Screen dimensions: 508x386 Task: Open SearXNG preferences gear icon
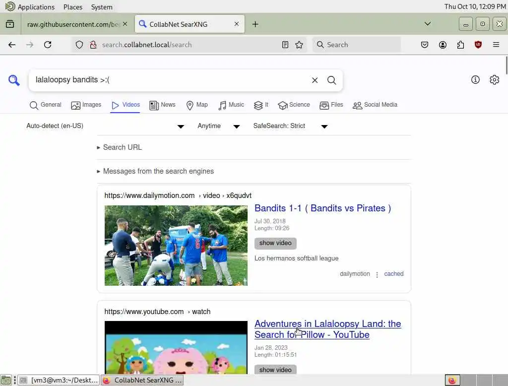[x=495, y=80]
